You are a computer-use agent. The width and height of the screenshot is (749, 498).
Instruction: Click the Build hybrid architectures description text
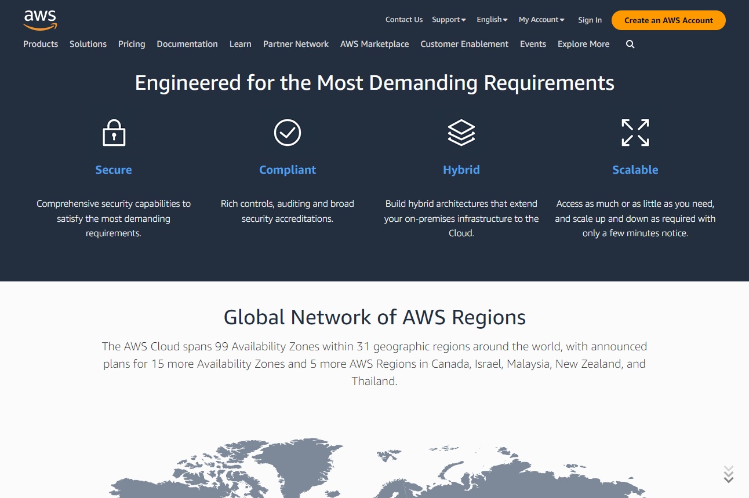[x=461, y=218]
